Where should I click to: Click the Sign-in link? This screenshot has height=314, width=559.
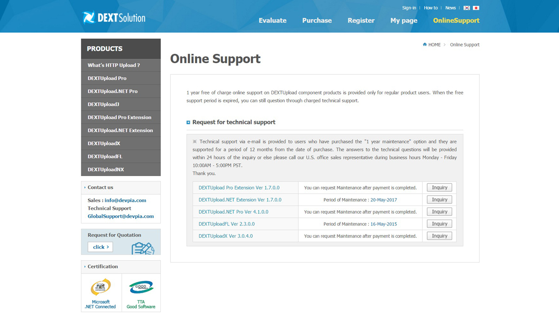(409, 8)
